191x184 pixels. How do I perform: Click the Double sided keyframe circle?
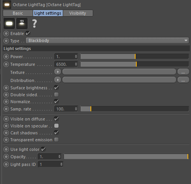coord(6,95)
